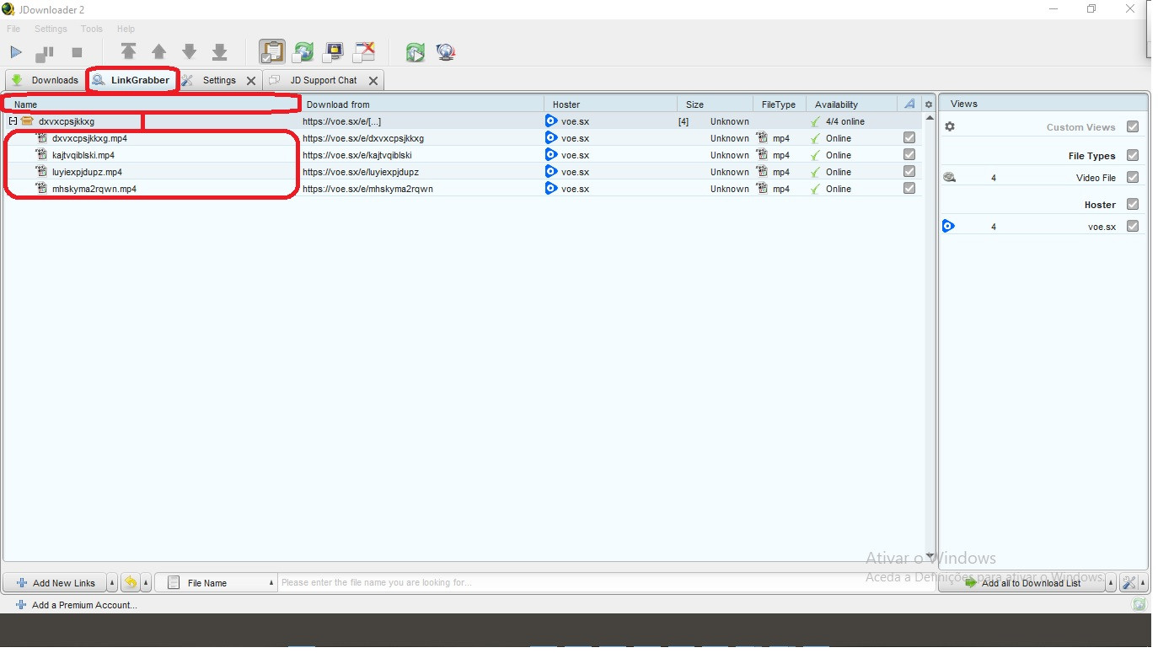The width and height of the screenshot is (1158, 653).
Task: Click the move down arrow in the toolbar
Action: 190,51
